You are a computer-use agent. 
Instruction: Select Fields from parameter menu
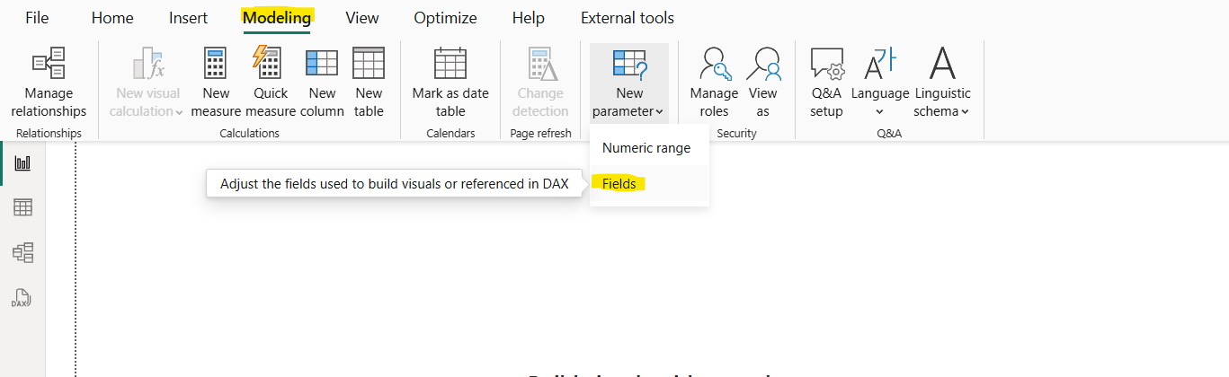pos(619,184)
